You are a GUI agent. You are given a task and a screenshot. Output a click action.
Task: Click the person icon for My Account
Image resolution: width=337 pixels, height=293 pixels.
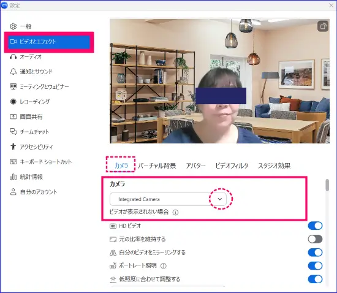pos(13,192)
